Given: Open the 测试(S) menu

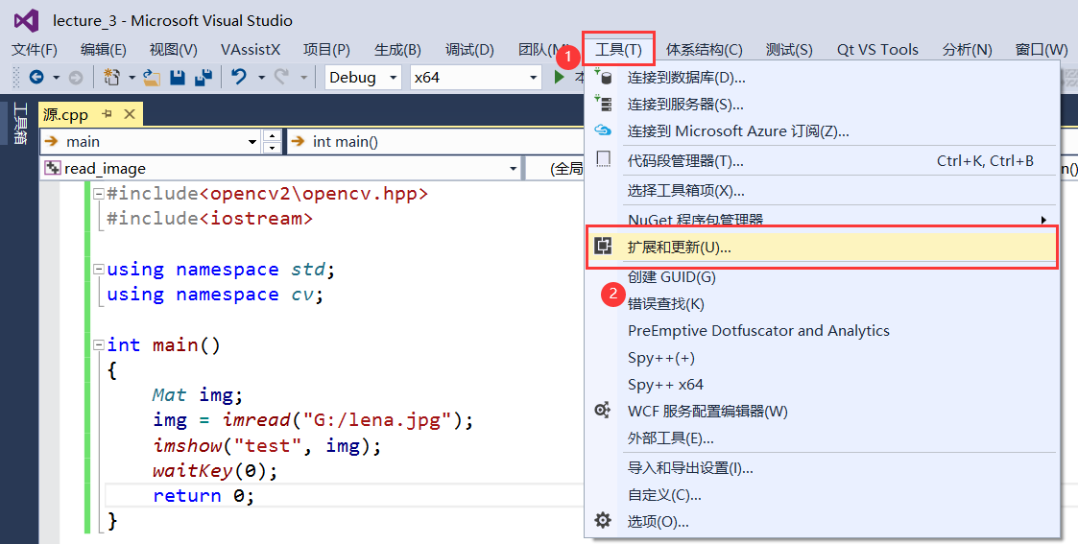Looking at the screenshot, I should 789,50.
